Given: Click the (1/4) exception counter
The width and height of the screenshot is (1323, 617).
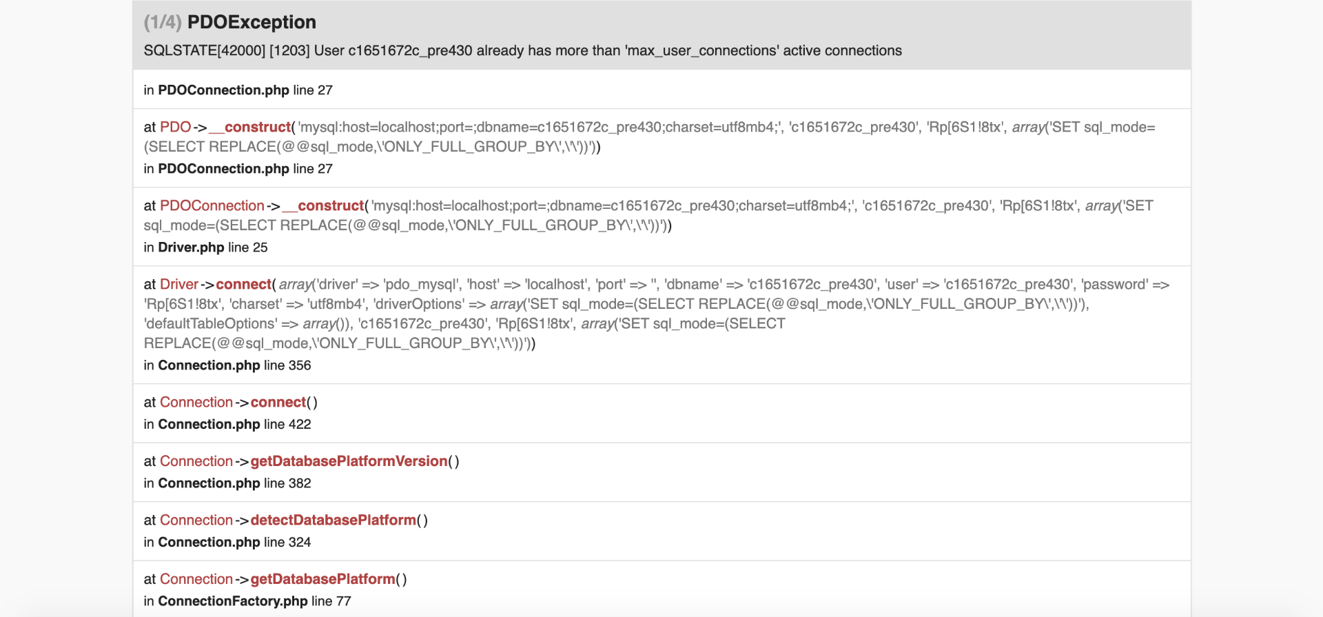Looking at the screenshot, I should click(162, 23).
